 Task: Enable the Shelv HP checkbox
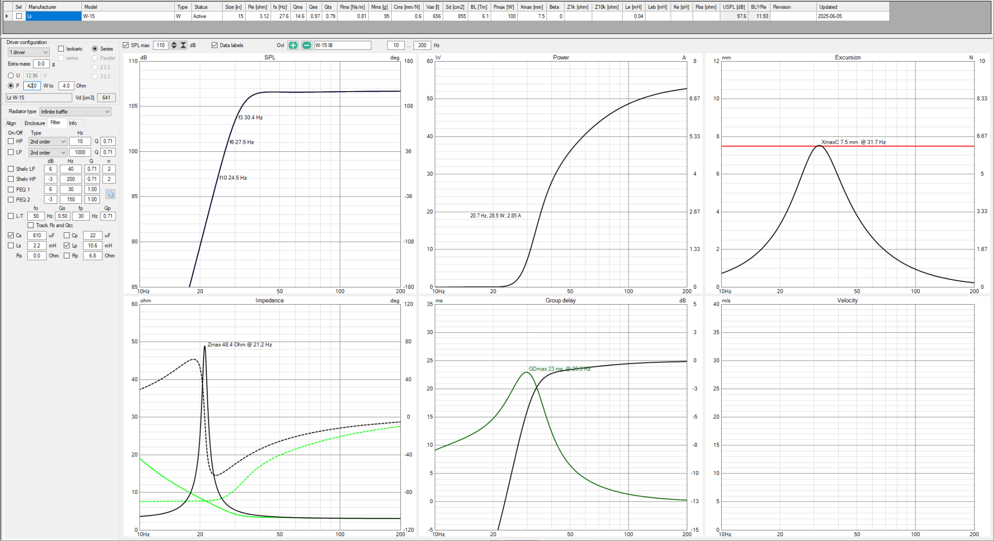pos(11,179)
